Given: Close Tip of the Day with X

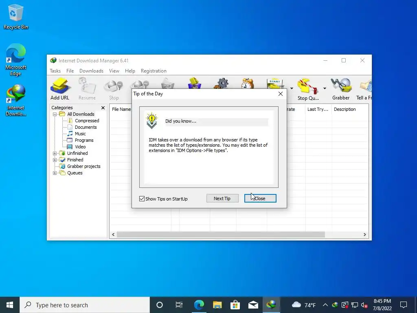Looking at the screenshot, I should click(x=280, y=94).
